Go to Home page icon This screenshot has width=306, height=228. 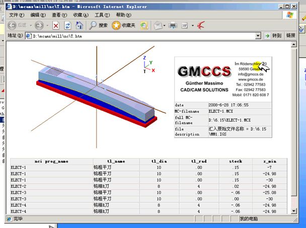click(x=79, y=25)
